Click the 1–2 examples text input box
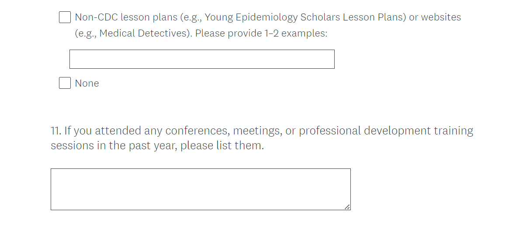This screenshot has width=526, height=225. pos(202,59)
